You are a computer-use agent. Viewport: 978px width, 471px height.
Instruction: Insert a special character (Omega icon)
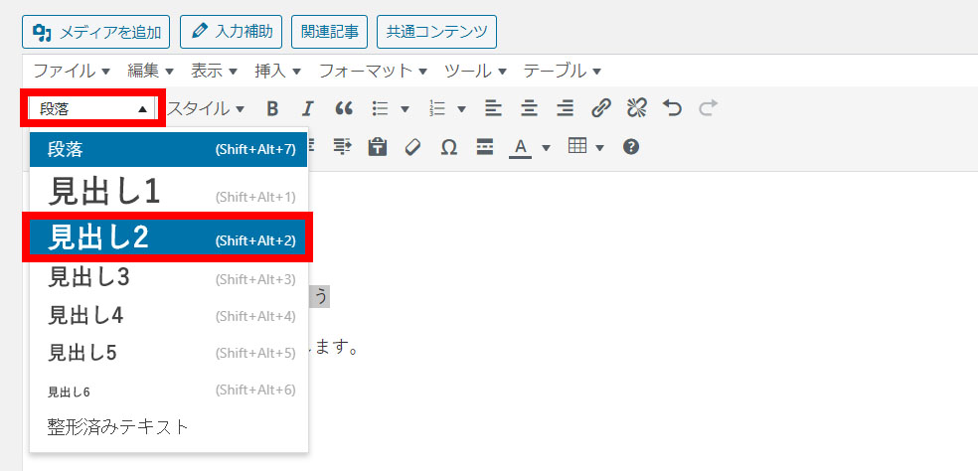(449, 147)
